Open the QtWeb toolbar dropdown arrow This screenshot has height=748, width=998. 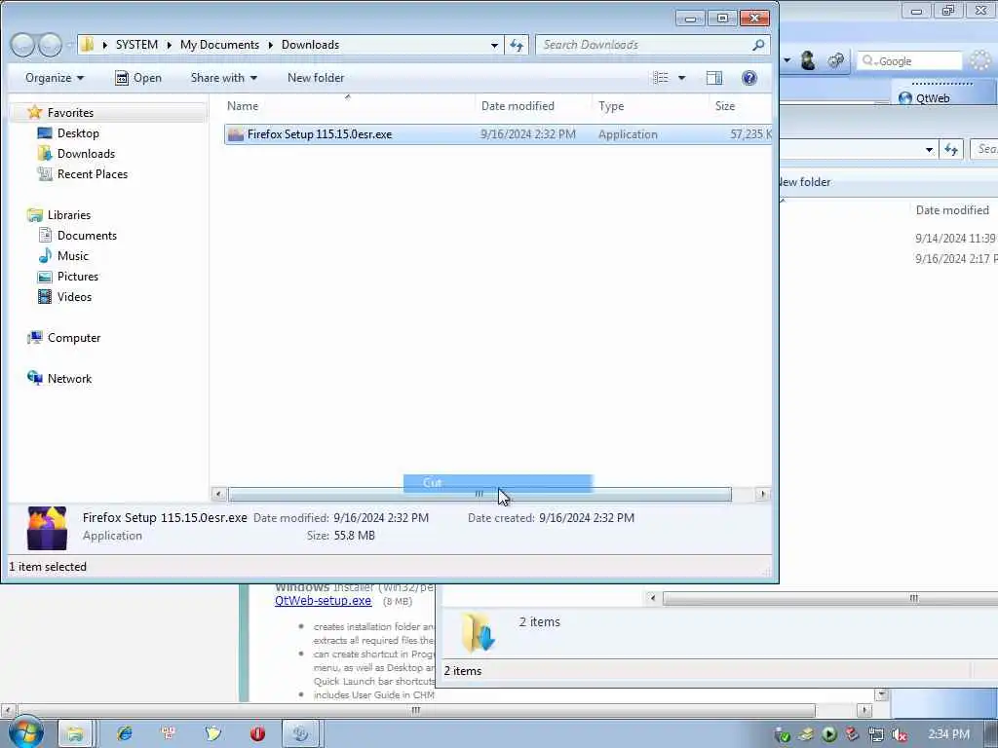787,60
